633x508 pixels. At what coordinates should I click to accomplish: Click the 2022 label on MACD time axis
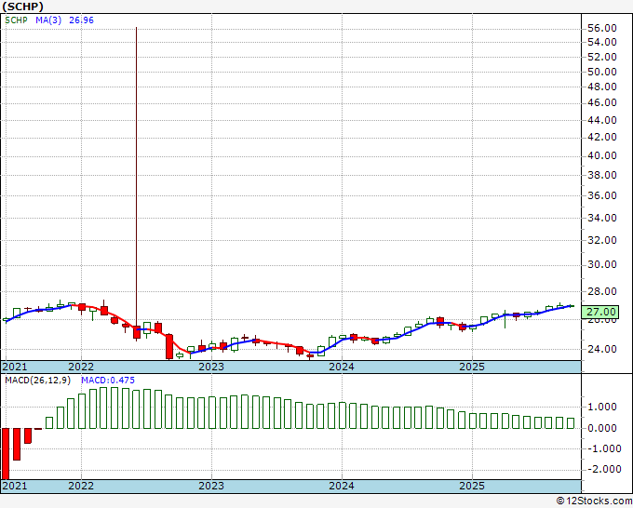(81, 486)
